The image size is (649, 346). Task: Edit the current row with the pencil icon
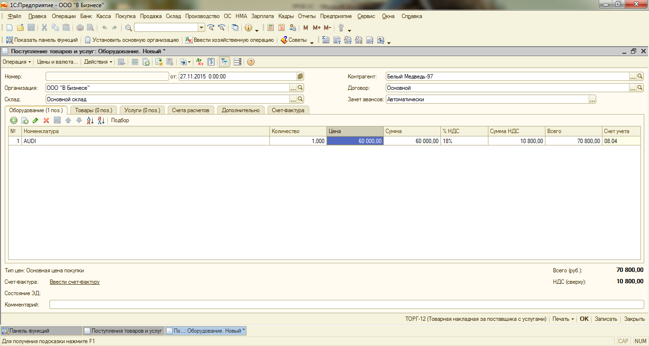point(36,121)
